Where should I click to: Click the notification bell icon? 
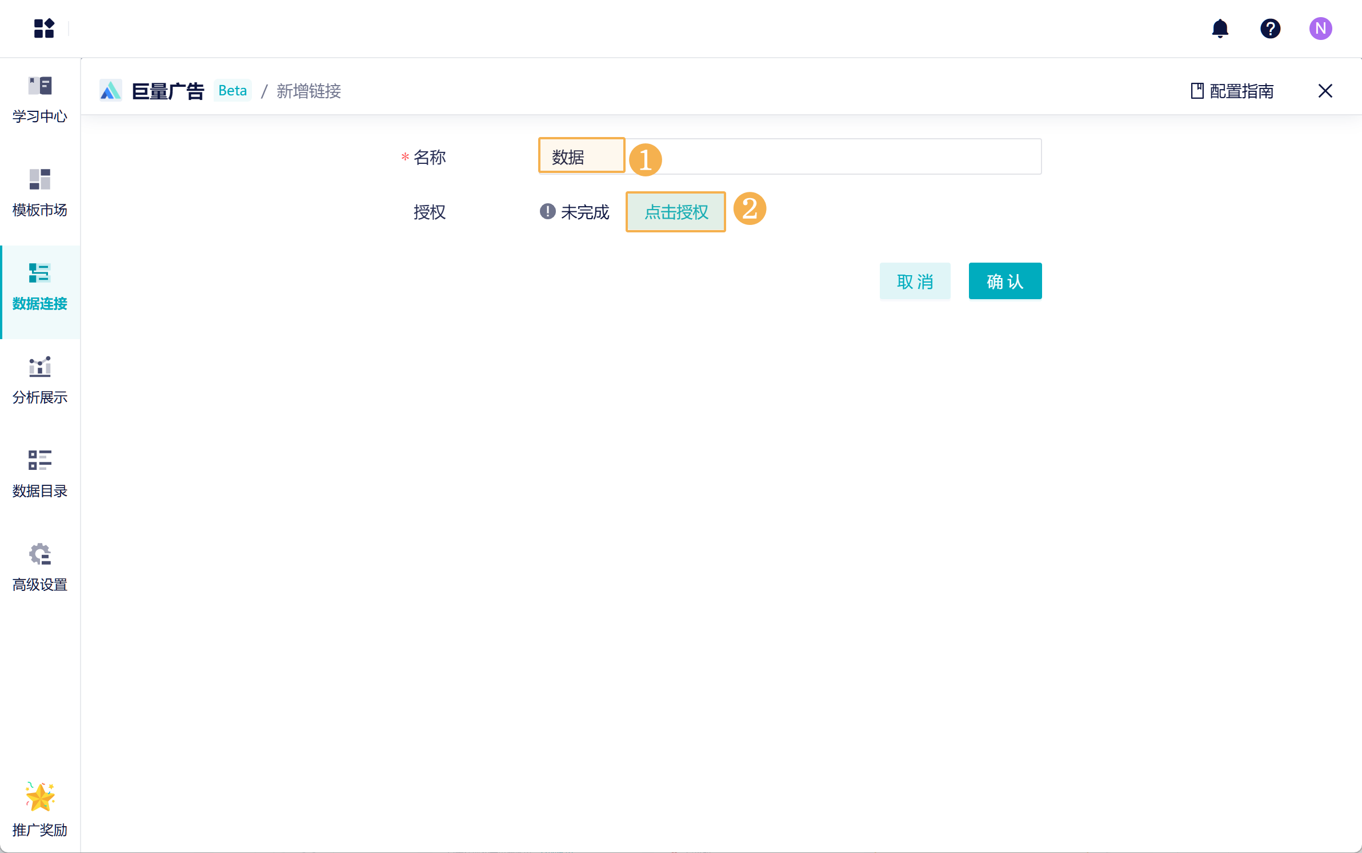pos(1220,28)
